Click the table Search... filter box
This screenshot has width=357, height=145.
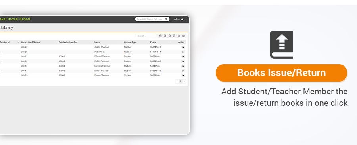coord(146,36)
